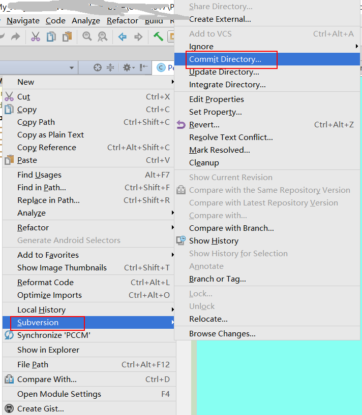Select Commit Directory...
The width and height of the screenshot is (362, 415).
pos(267,59)
